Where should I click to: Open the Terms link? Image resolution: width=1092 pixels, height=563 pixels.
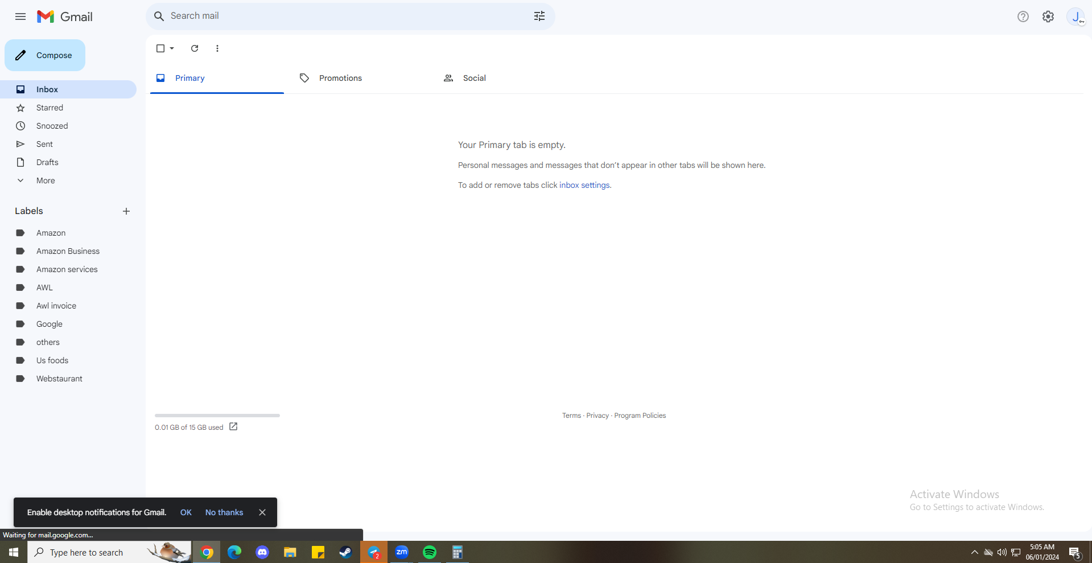coord(571,416)
